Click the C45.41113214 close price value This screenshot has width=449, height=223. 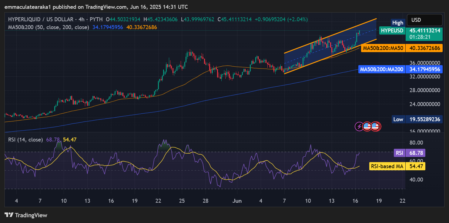coord(234,19)
